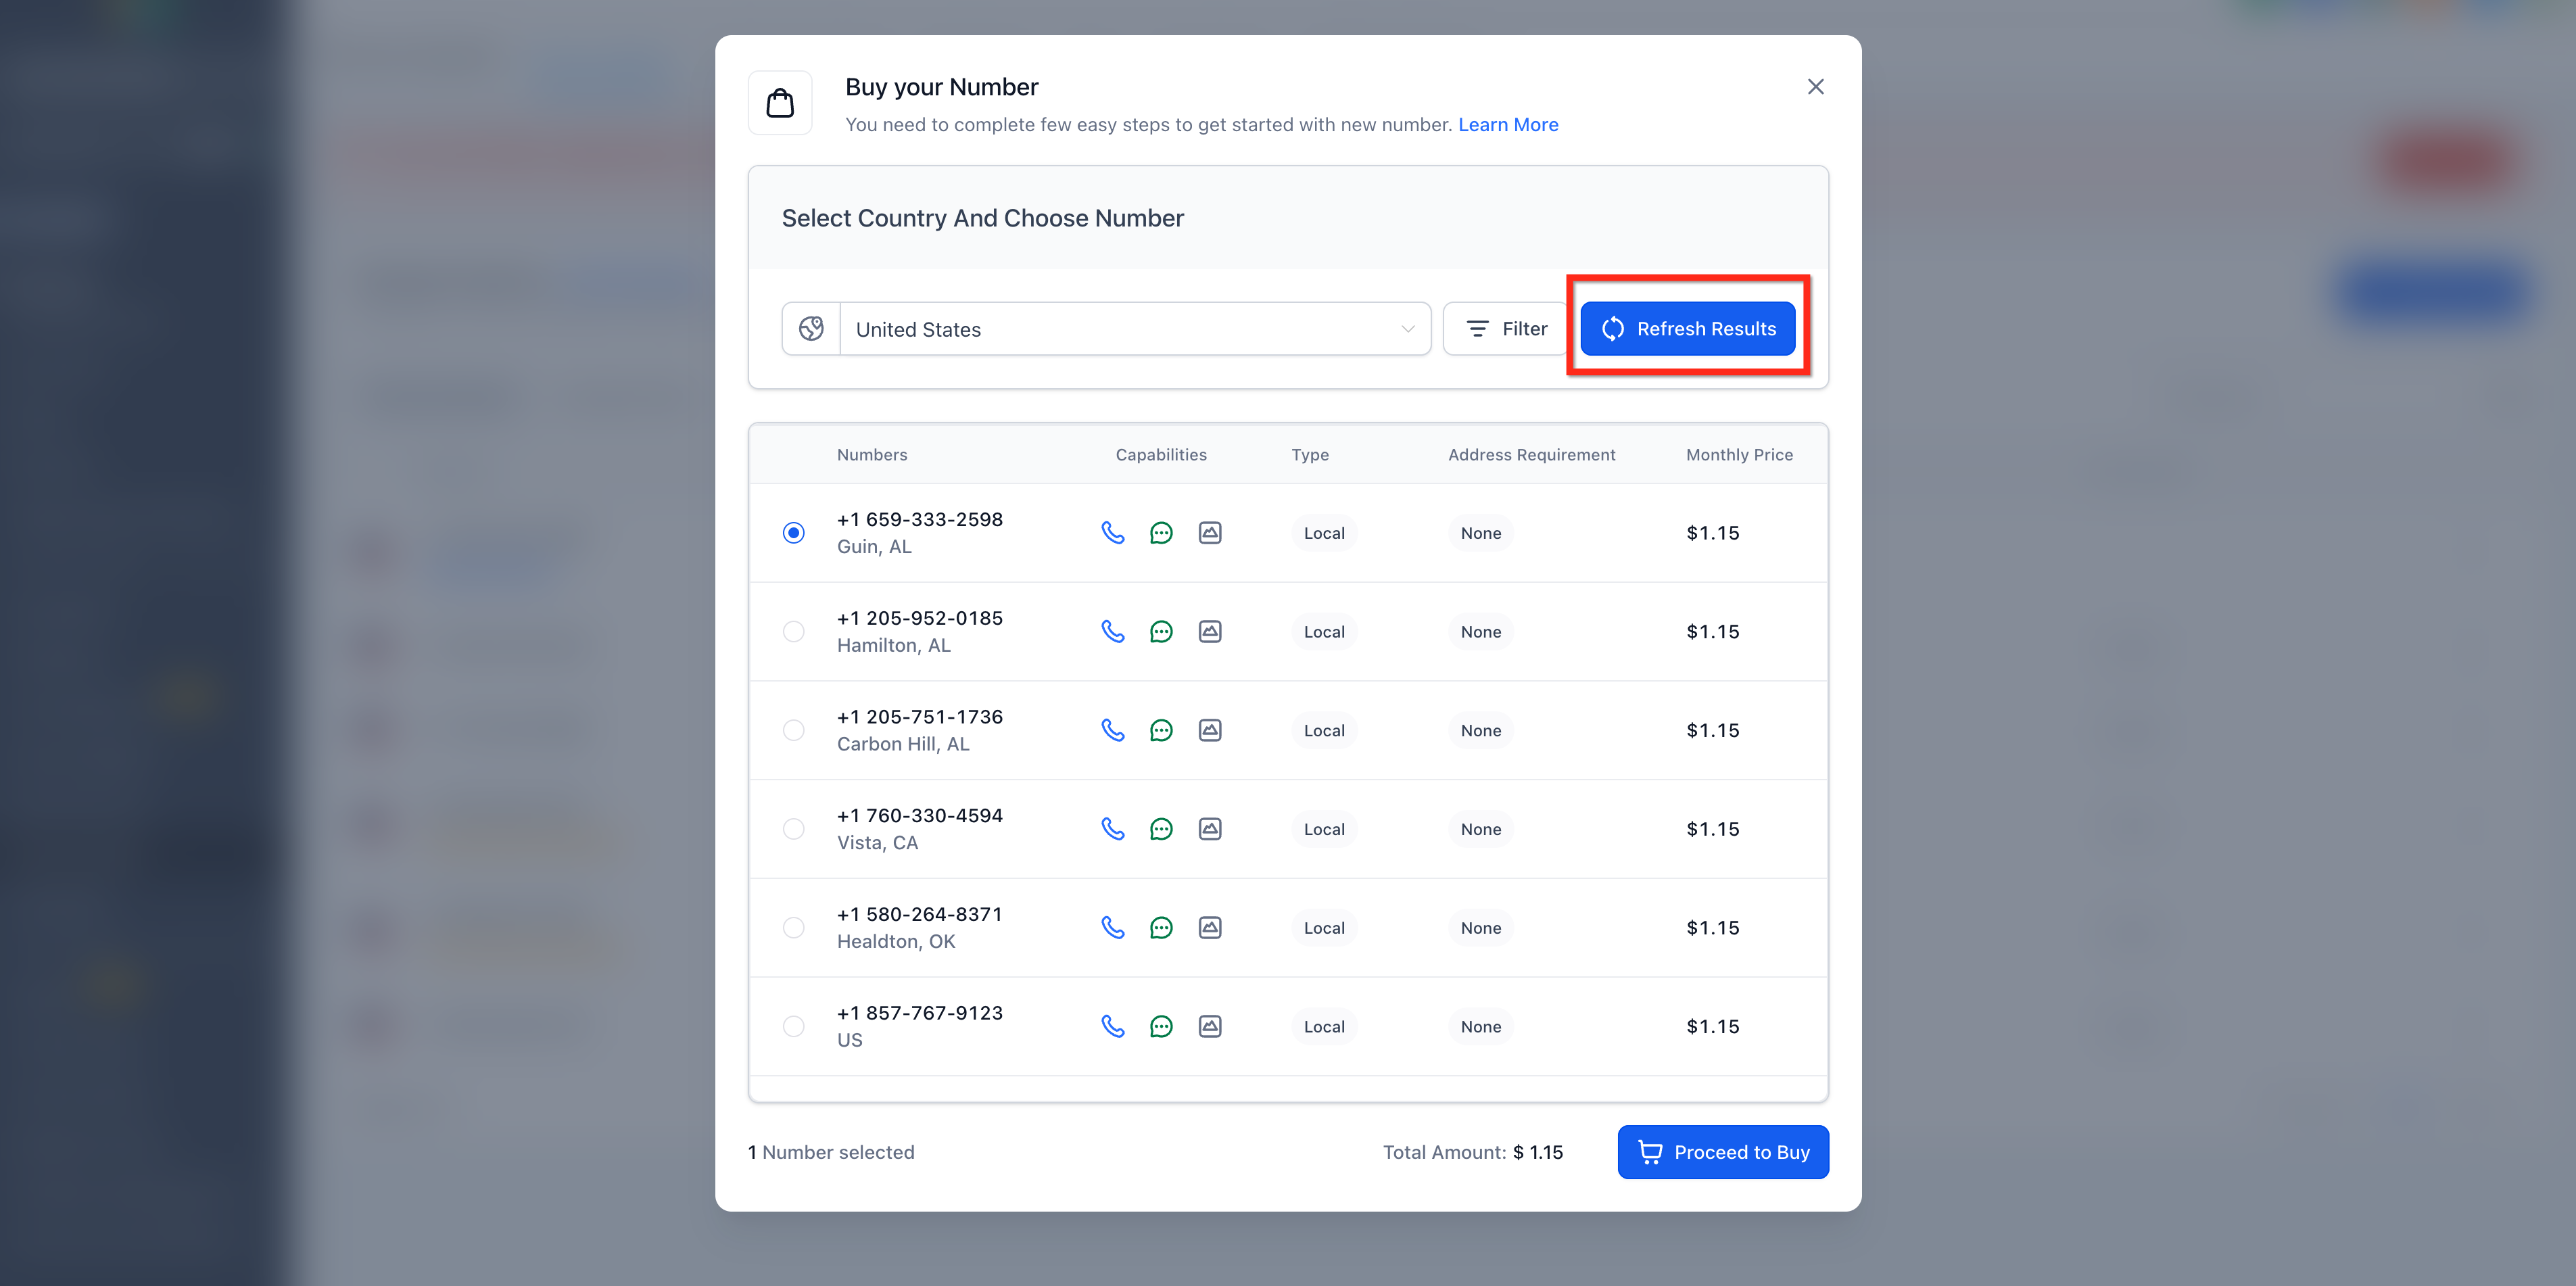The image size is (2576, 1286).
Task: Click the Numbers column header
Action: pyautogui.click(x=872, y=455)
